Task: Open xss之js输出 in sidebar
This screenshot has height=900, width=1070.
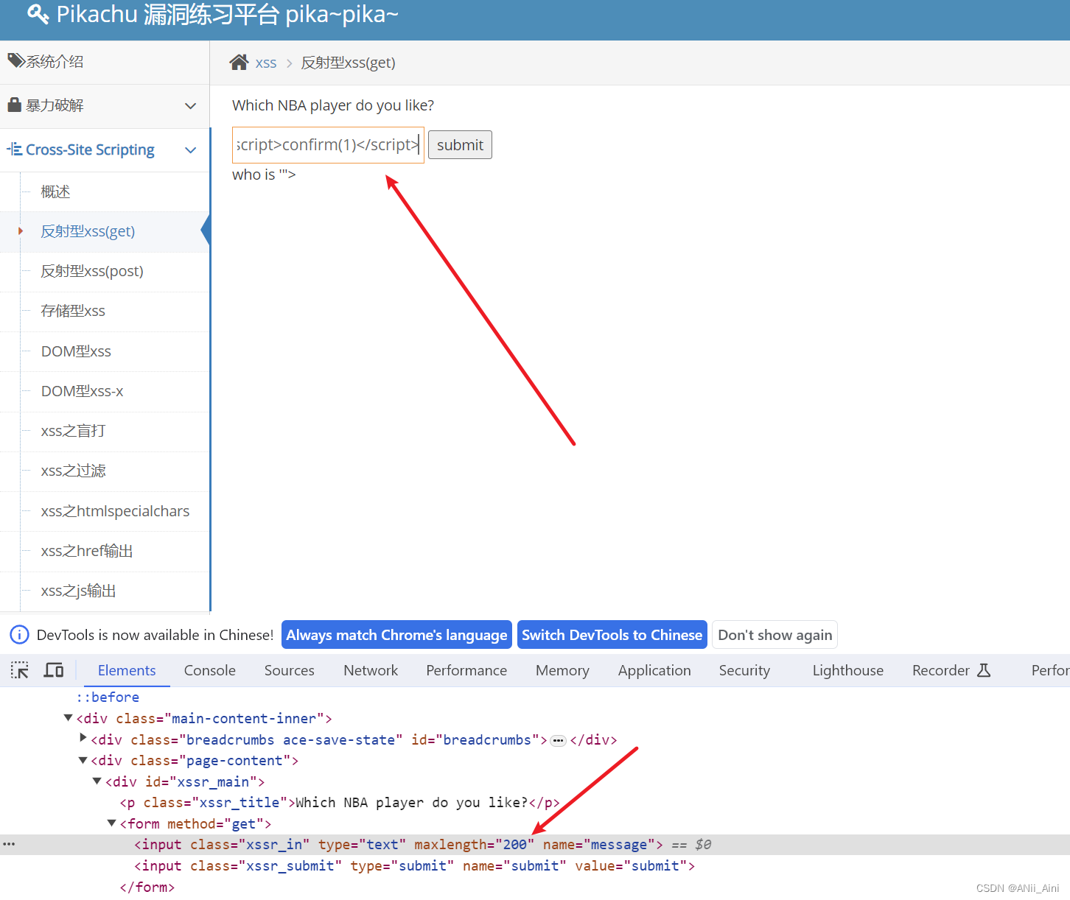Action: [x=105, y=591]
